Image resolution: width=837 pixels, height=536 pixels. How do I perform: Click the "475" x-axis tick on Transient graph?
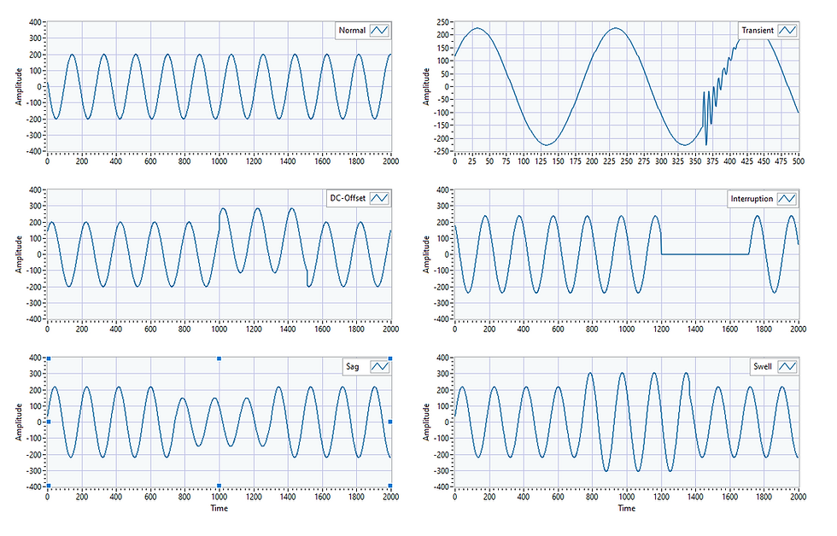[781, 161]
